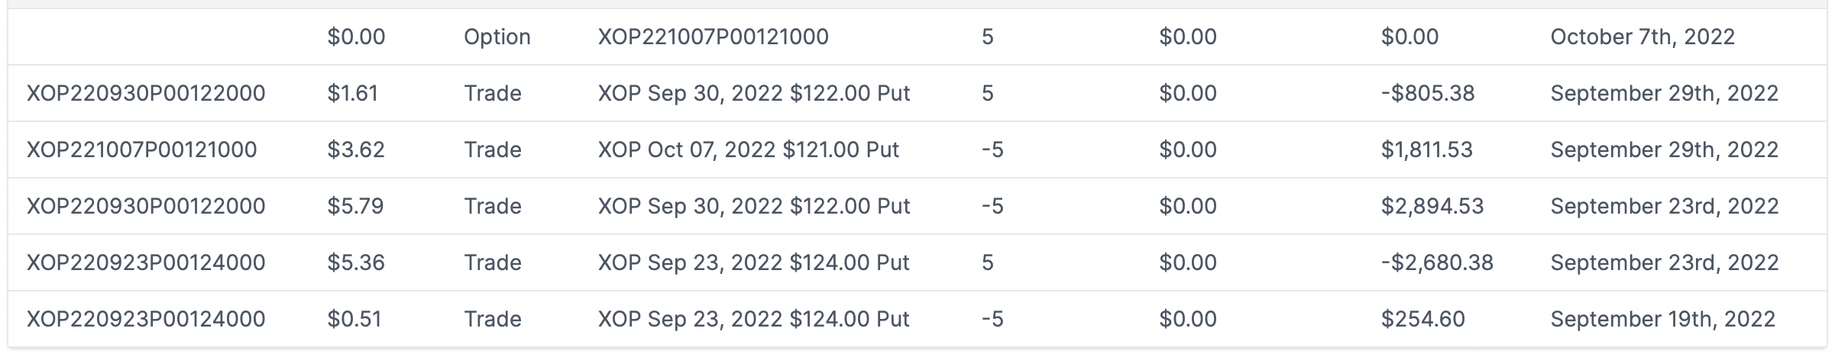Click the XOP Oct 07, 2022 $121.00 Put description
This screenshot has width=1835, height=354.
tap(748, 150)
